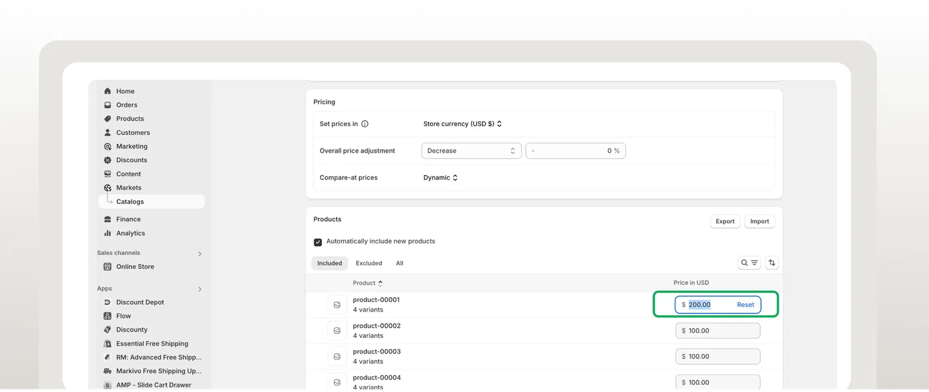The width and height of the screenshot is (929, 392).
Task: Click product-00001 image thumbnail
Action: click(337, 305)
